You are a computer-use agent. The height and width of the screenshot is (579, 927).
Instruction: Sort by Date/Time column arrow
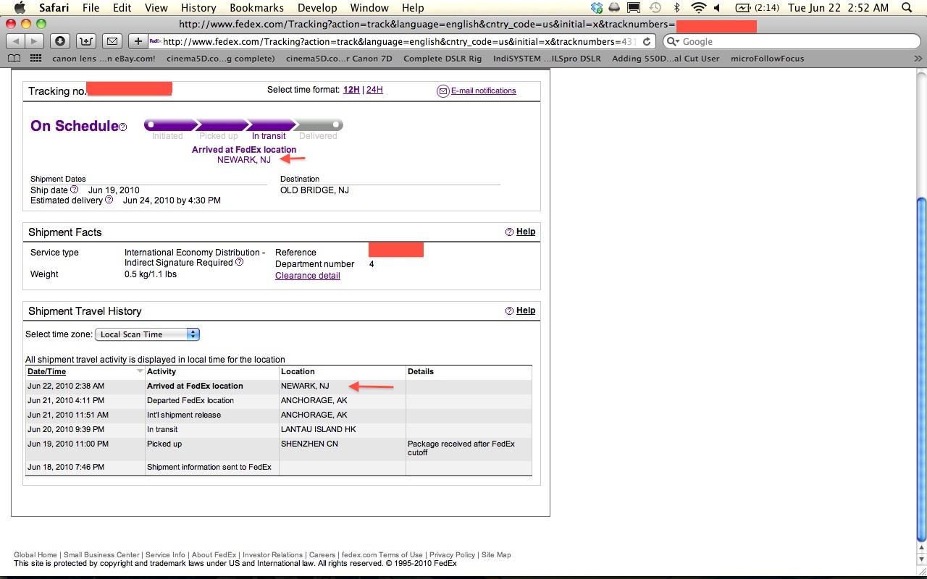click(x=140, y=371)
